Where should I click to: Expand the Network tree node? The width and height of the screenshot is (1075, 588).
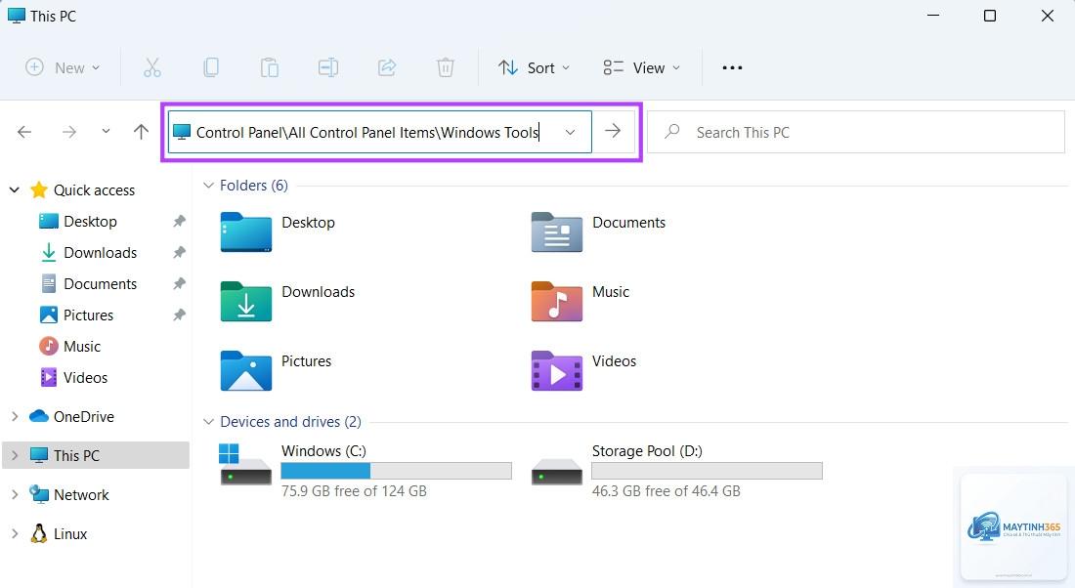coord(15,494)
